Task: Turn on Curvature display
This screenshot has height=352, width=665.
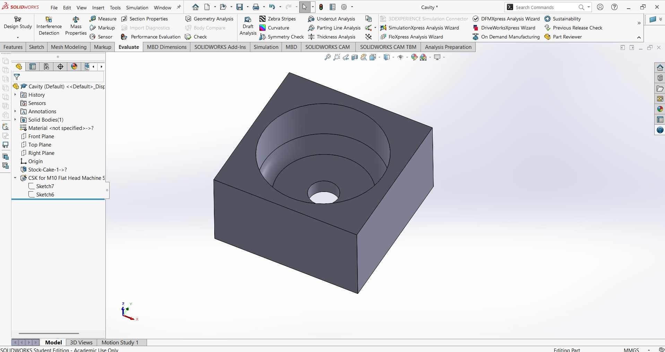Action: pos(274,28)
